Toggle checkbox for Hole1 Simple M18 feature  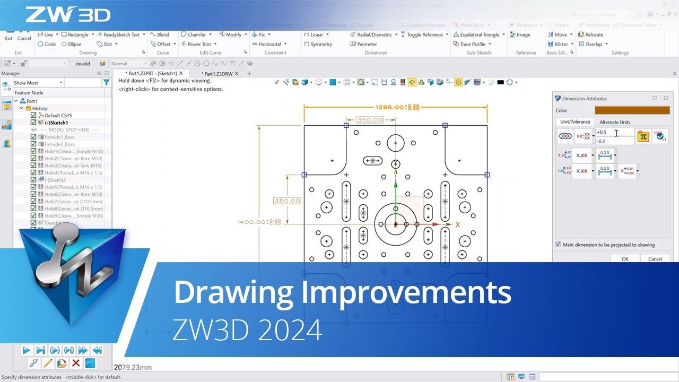click(34, 151)
